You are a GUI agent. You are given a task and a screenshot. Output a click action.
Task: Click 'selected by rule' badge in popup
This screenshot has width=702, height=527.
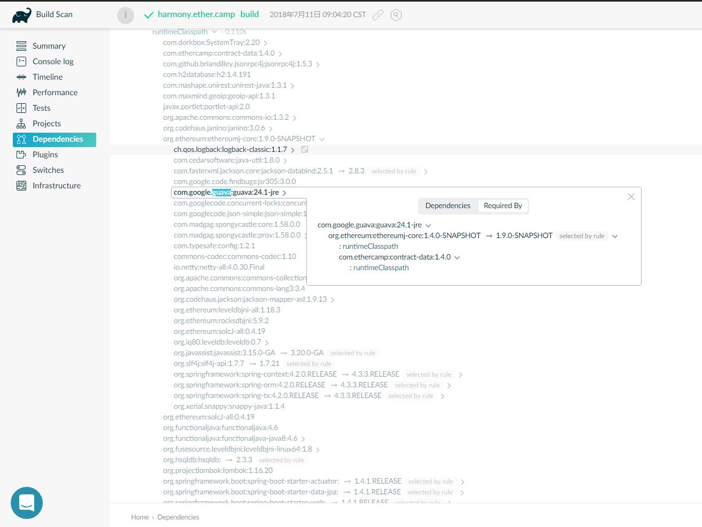tap(582, 236)
